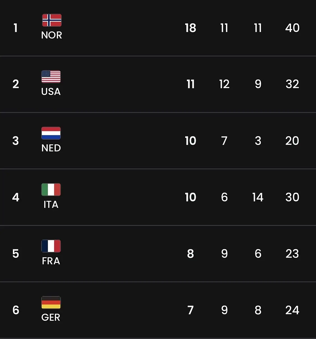
Task: Select the NED country code
Action: (x=51, y=148)
